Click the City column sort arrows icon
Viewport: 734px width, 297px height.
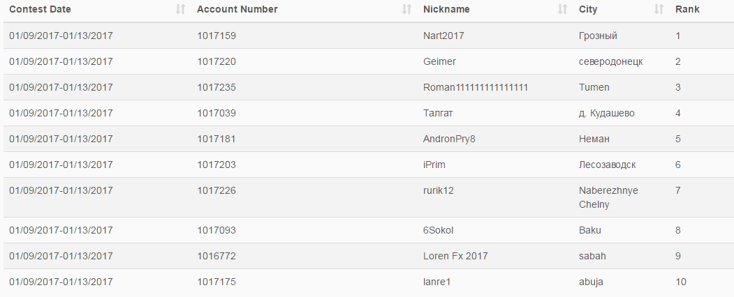(658, 10)
